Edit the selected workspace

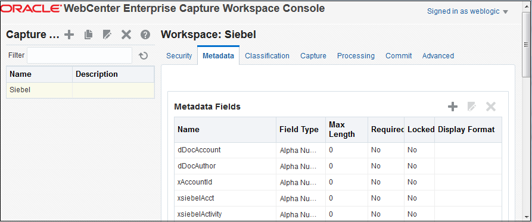point(107,35)
